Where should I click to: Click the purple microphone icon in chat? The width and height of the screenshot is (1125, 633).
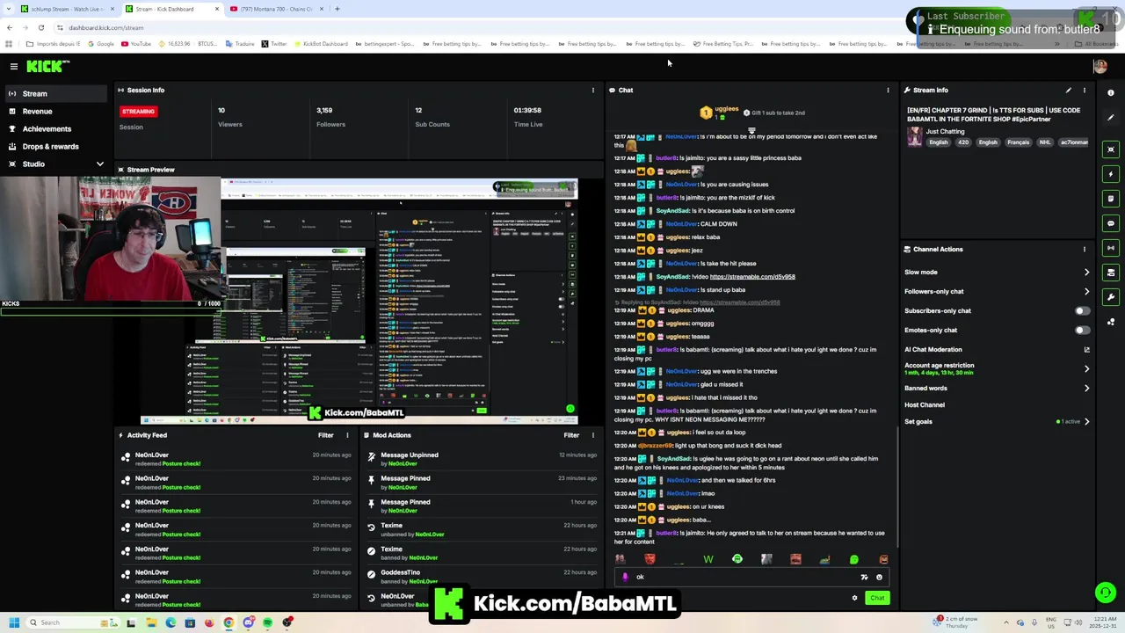[625, 578]
